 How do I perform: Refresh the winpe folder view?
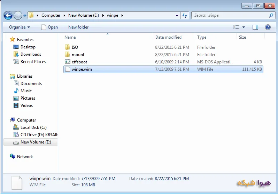pos(185,15)
